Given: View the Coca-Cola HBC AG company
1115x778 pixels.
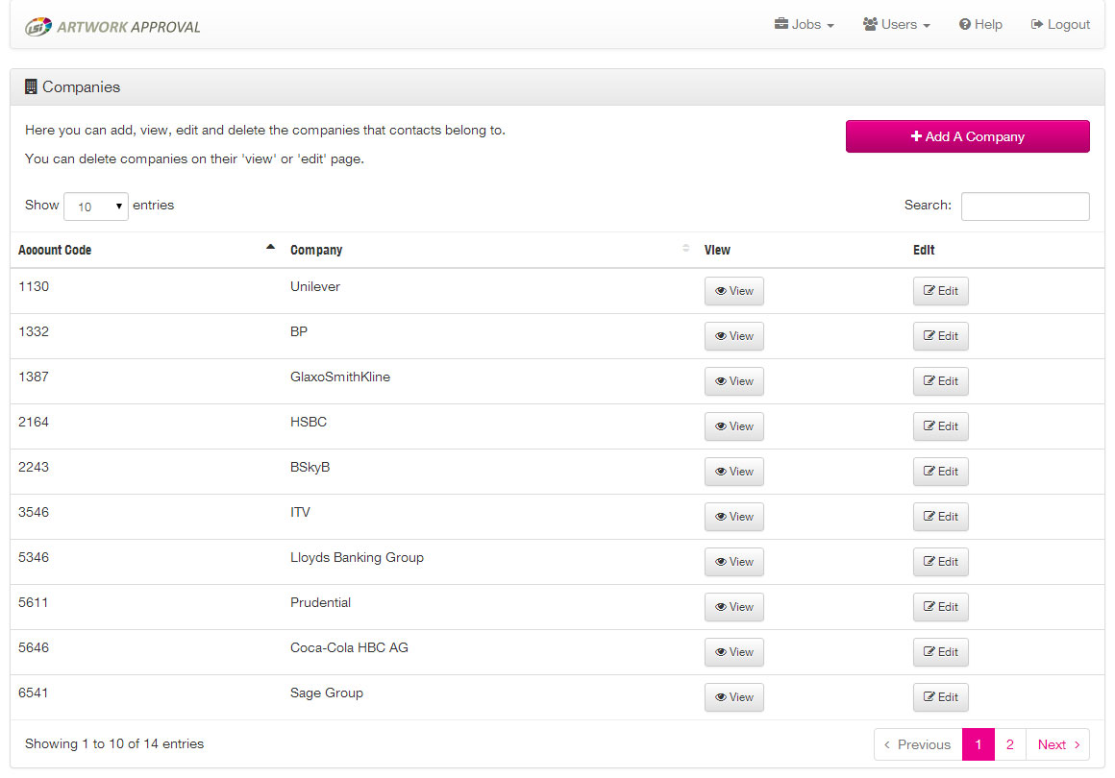Looking at the screenshot, I should (733, 652).
